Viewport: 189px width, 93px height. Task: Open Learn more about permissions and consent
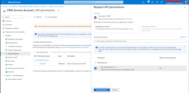point(74,47)
